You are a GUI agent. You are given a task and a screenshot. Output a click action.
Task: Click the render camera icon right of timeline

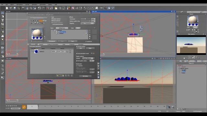pyautogui.click(x=169, y=107)
